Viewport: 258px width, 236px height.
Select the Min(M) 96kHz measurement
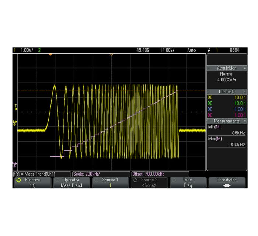point(227,130)
